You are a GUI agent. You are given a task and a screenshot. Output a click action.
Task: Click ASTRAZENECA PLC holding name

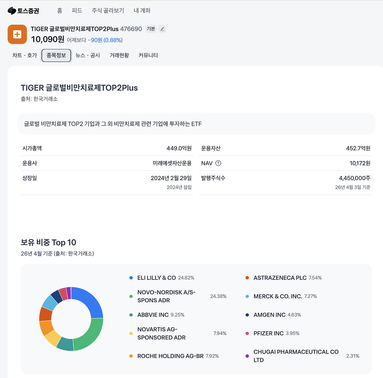tap(280, 278)
